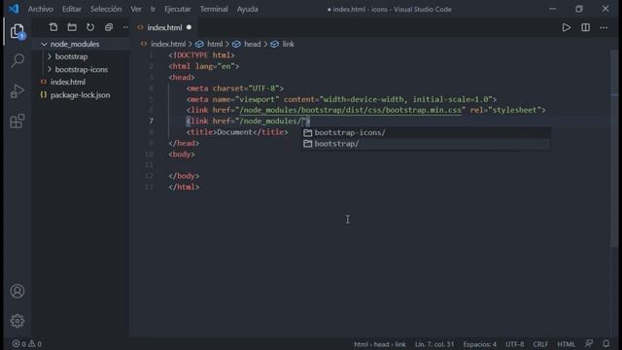Open the Ayuda menu

click(248, 9)
